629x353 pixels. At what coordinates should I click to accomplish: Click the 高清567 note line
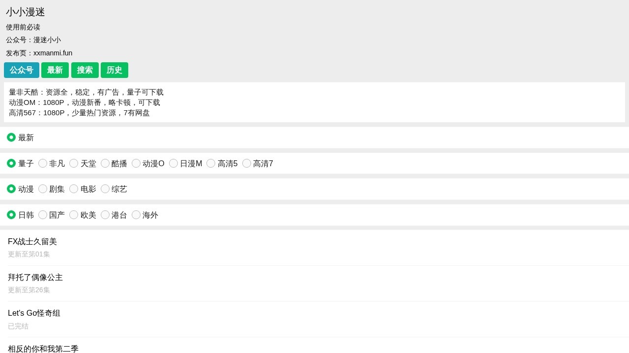coord(79,113)
